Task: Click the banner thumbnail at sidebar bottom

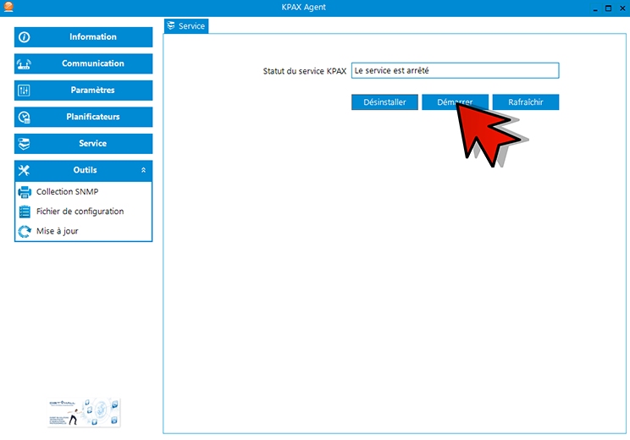Action: 84,412
